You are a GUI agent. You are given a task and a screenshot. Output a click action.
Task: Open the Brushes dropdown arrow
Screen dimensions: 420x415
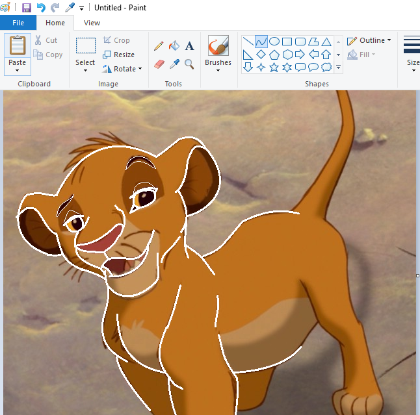[218, 71]
